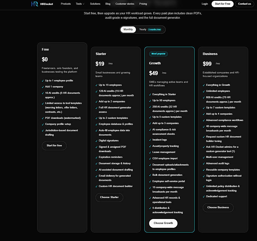Open the Solutions page
The height and width of the screenshot is (241, 257).
pyautogui.click(x=95, y=4)
